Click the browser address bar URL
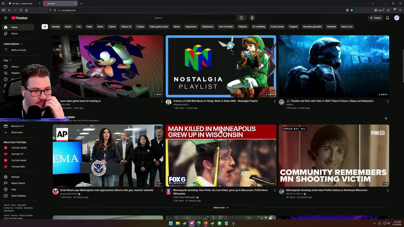 tap(66, 10)
